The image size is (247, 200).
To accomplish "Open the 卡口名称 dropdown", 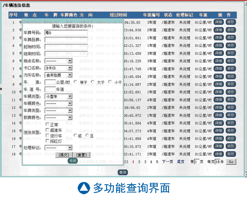I will coord(70,68).
